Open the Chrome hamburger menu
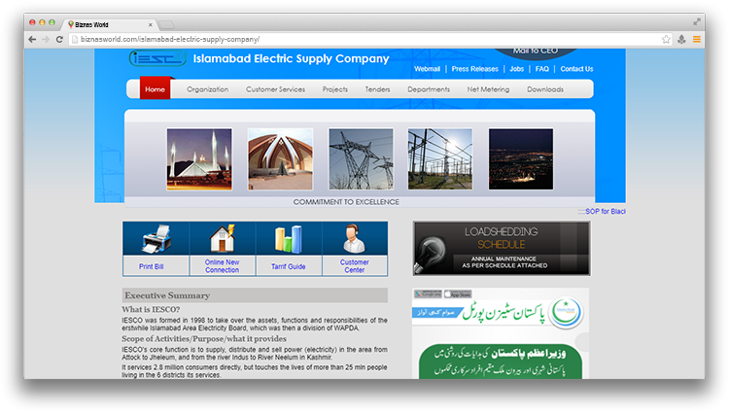This screenshot has width=729, height=413. point(697,39)
